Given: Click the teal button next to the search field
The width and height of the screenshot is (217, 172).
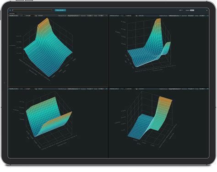Looking at the screenshot, I should point(60,10).
